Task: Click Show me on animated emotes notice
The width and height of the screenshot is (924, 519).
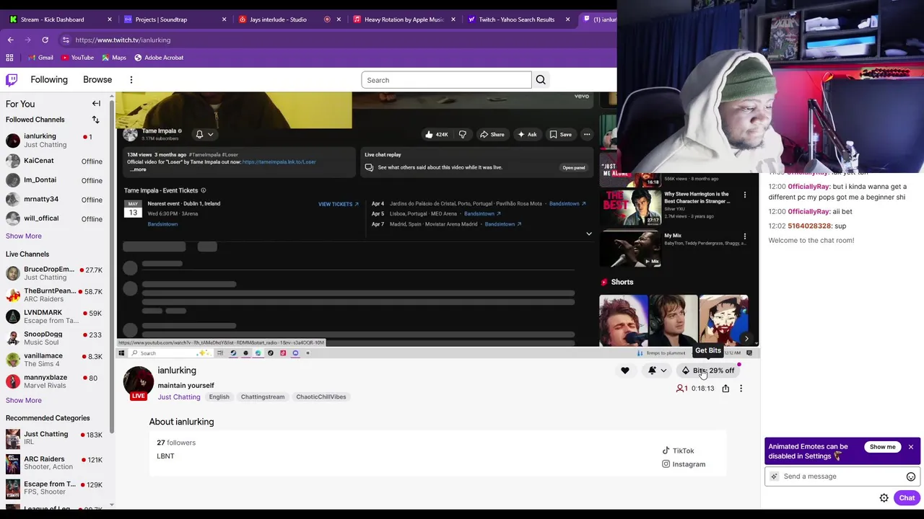Action: pos(882,447)
